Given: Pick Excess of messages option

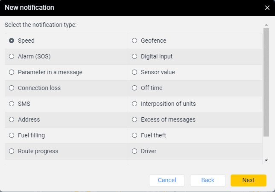Looking at the screenshot, I should coord(135,119).
